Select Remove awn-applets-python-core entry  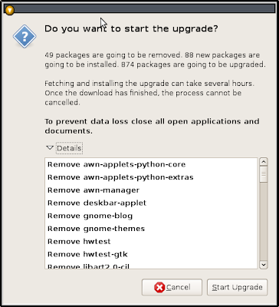point(151,164)
